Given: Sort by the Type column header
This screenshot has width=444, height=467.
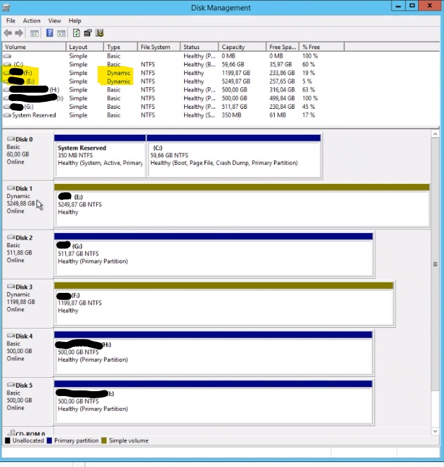Looking at the screenshot, I should [x=121, y=47].
